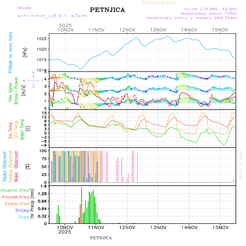The height and width of the screenshot is (246, 246).
Task: Click the PETNJICA title at the top
Action: coord(107,10)
